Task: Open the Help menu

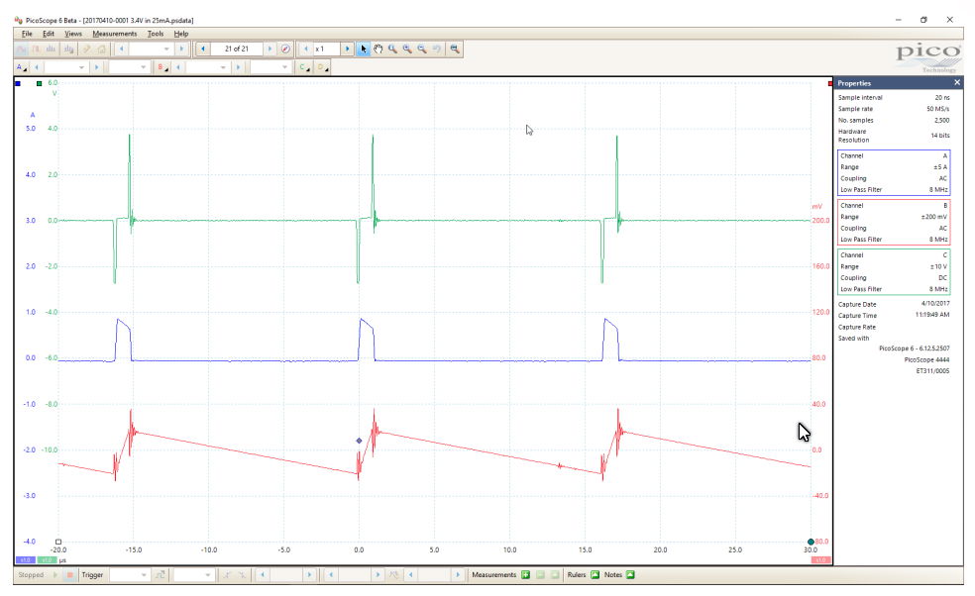Action: [x=181, y=34]
